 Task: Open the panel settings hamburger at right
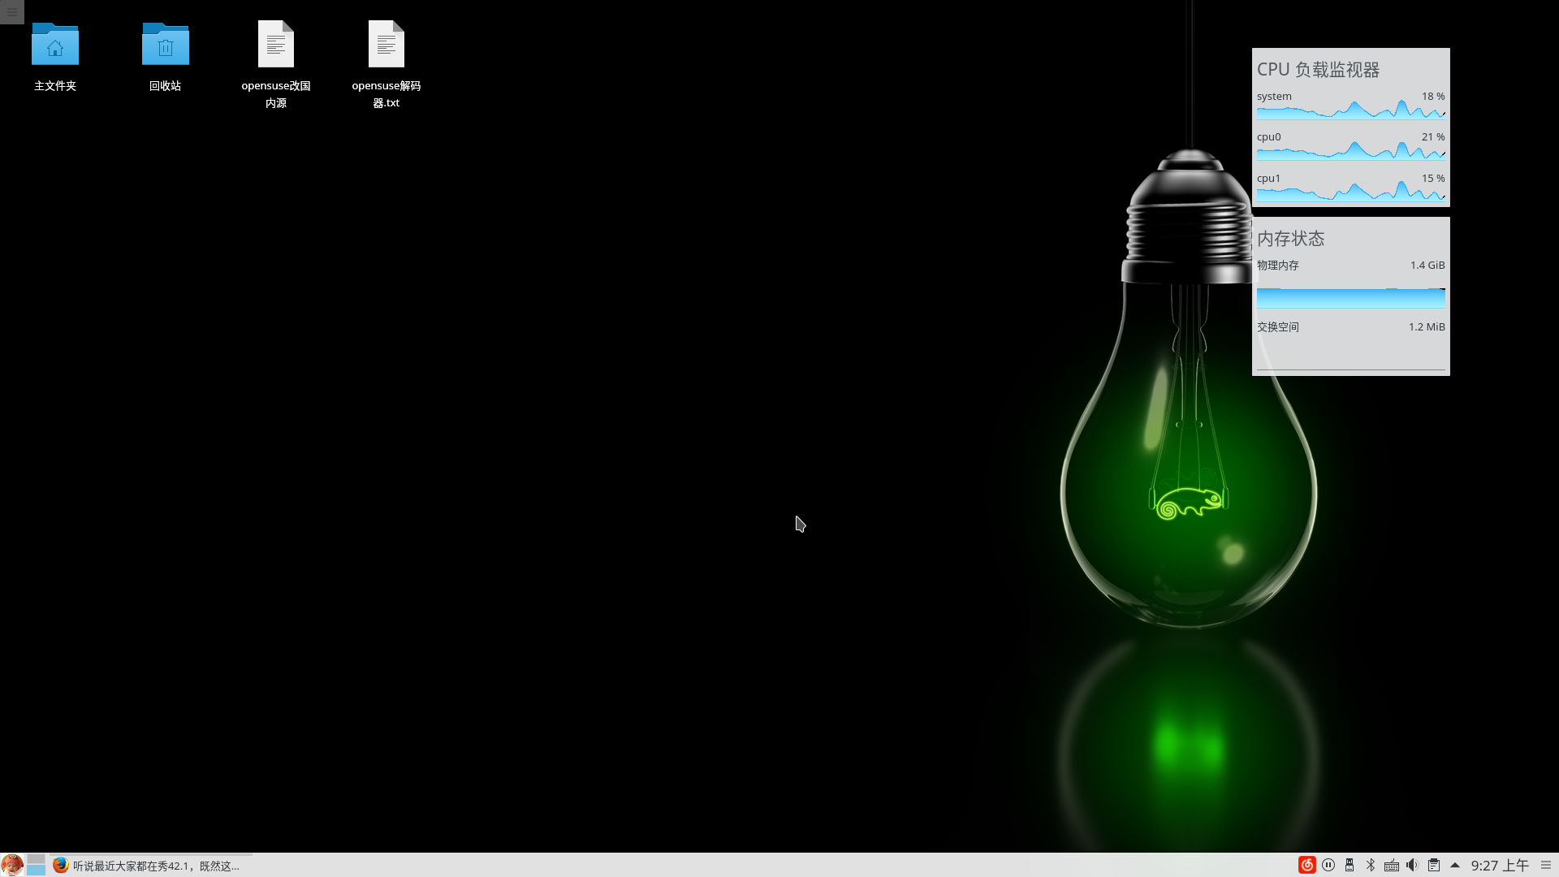tap(1546, 865)
